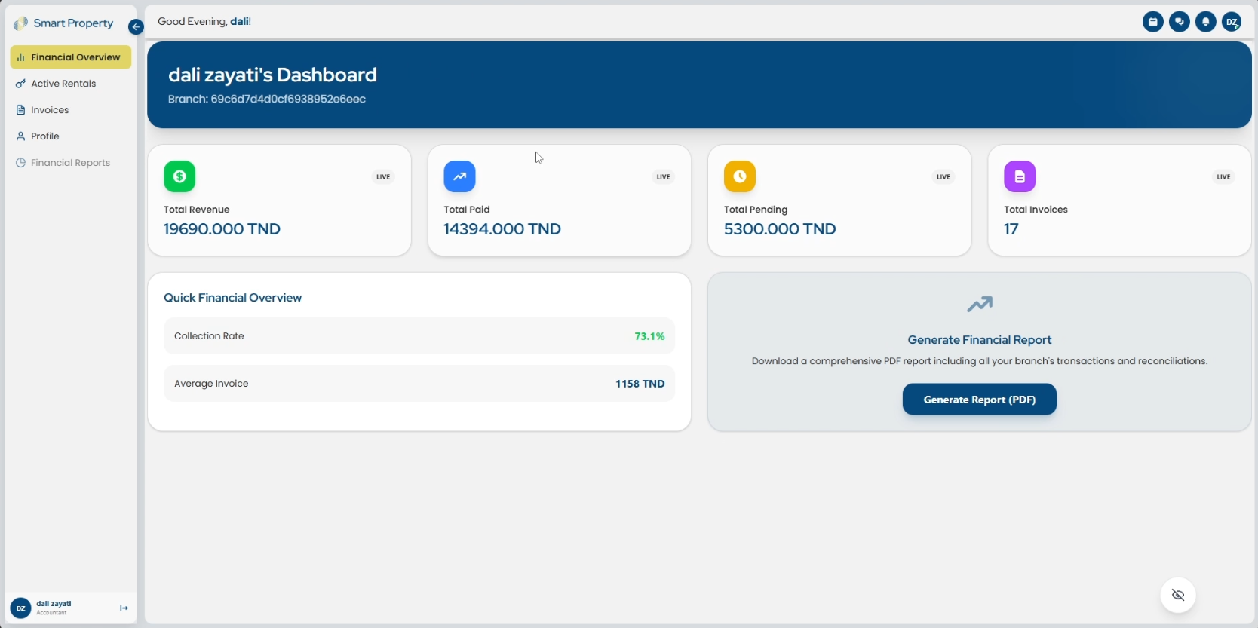The width and height of the screenshot is (1258, 628).
Task: Select the Average Invoice row
Action: coord(419,384)
